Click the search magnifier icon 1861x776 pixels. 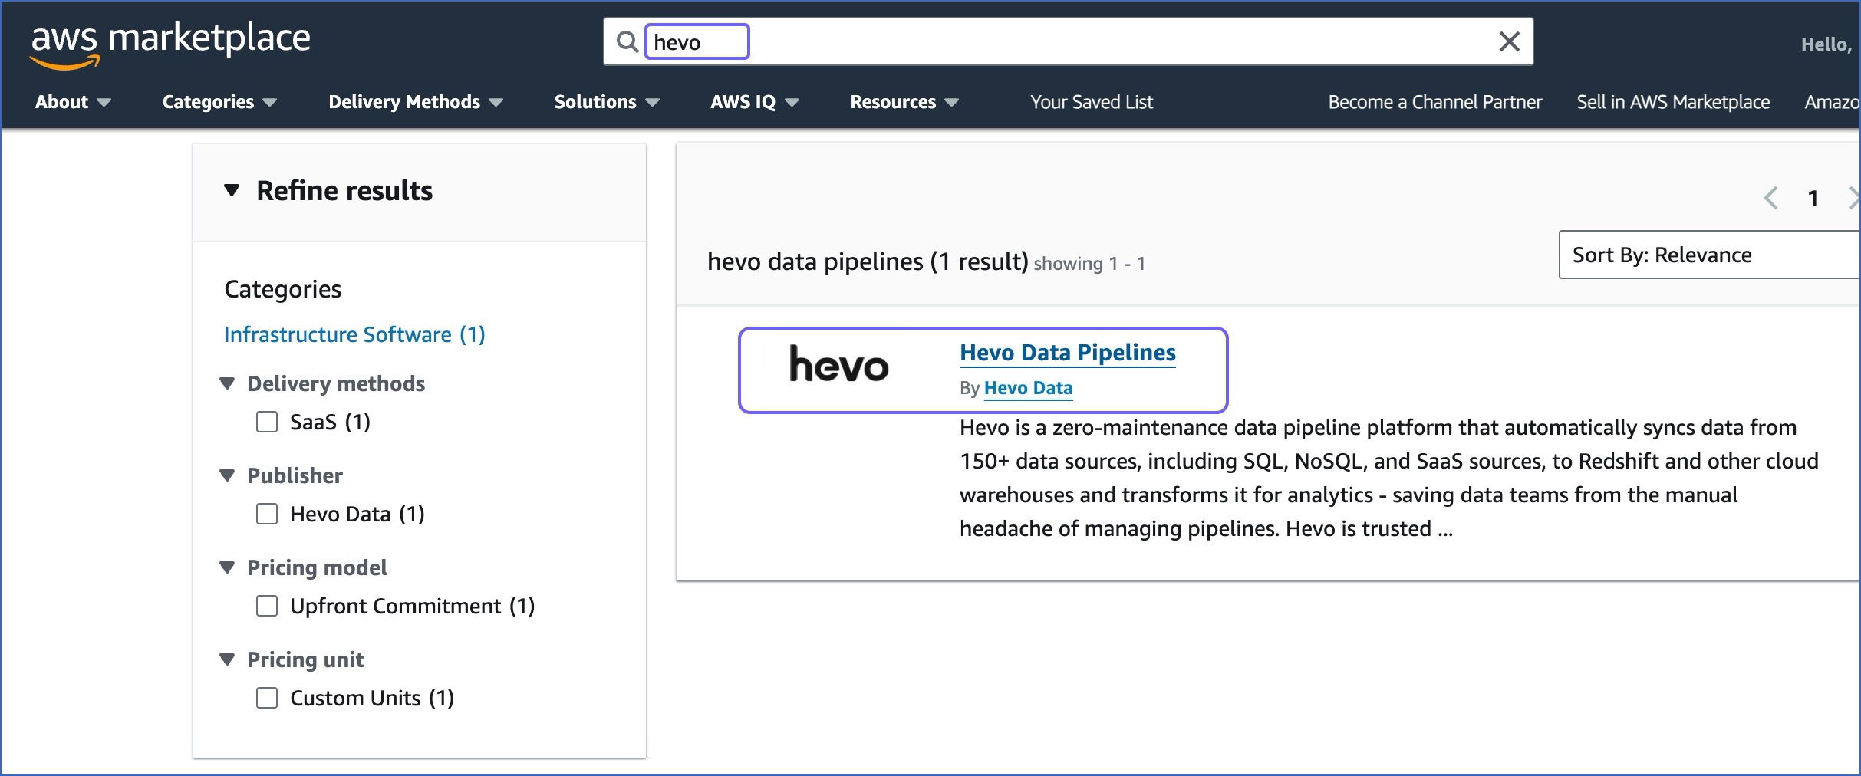(627, 41)
